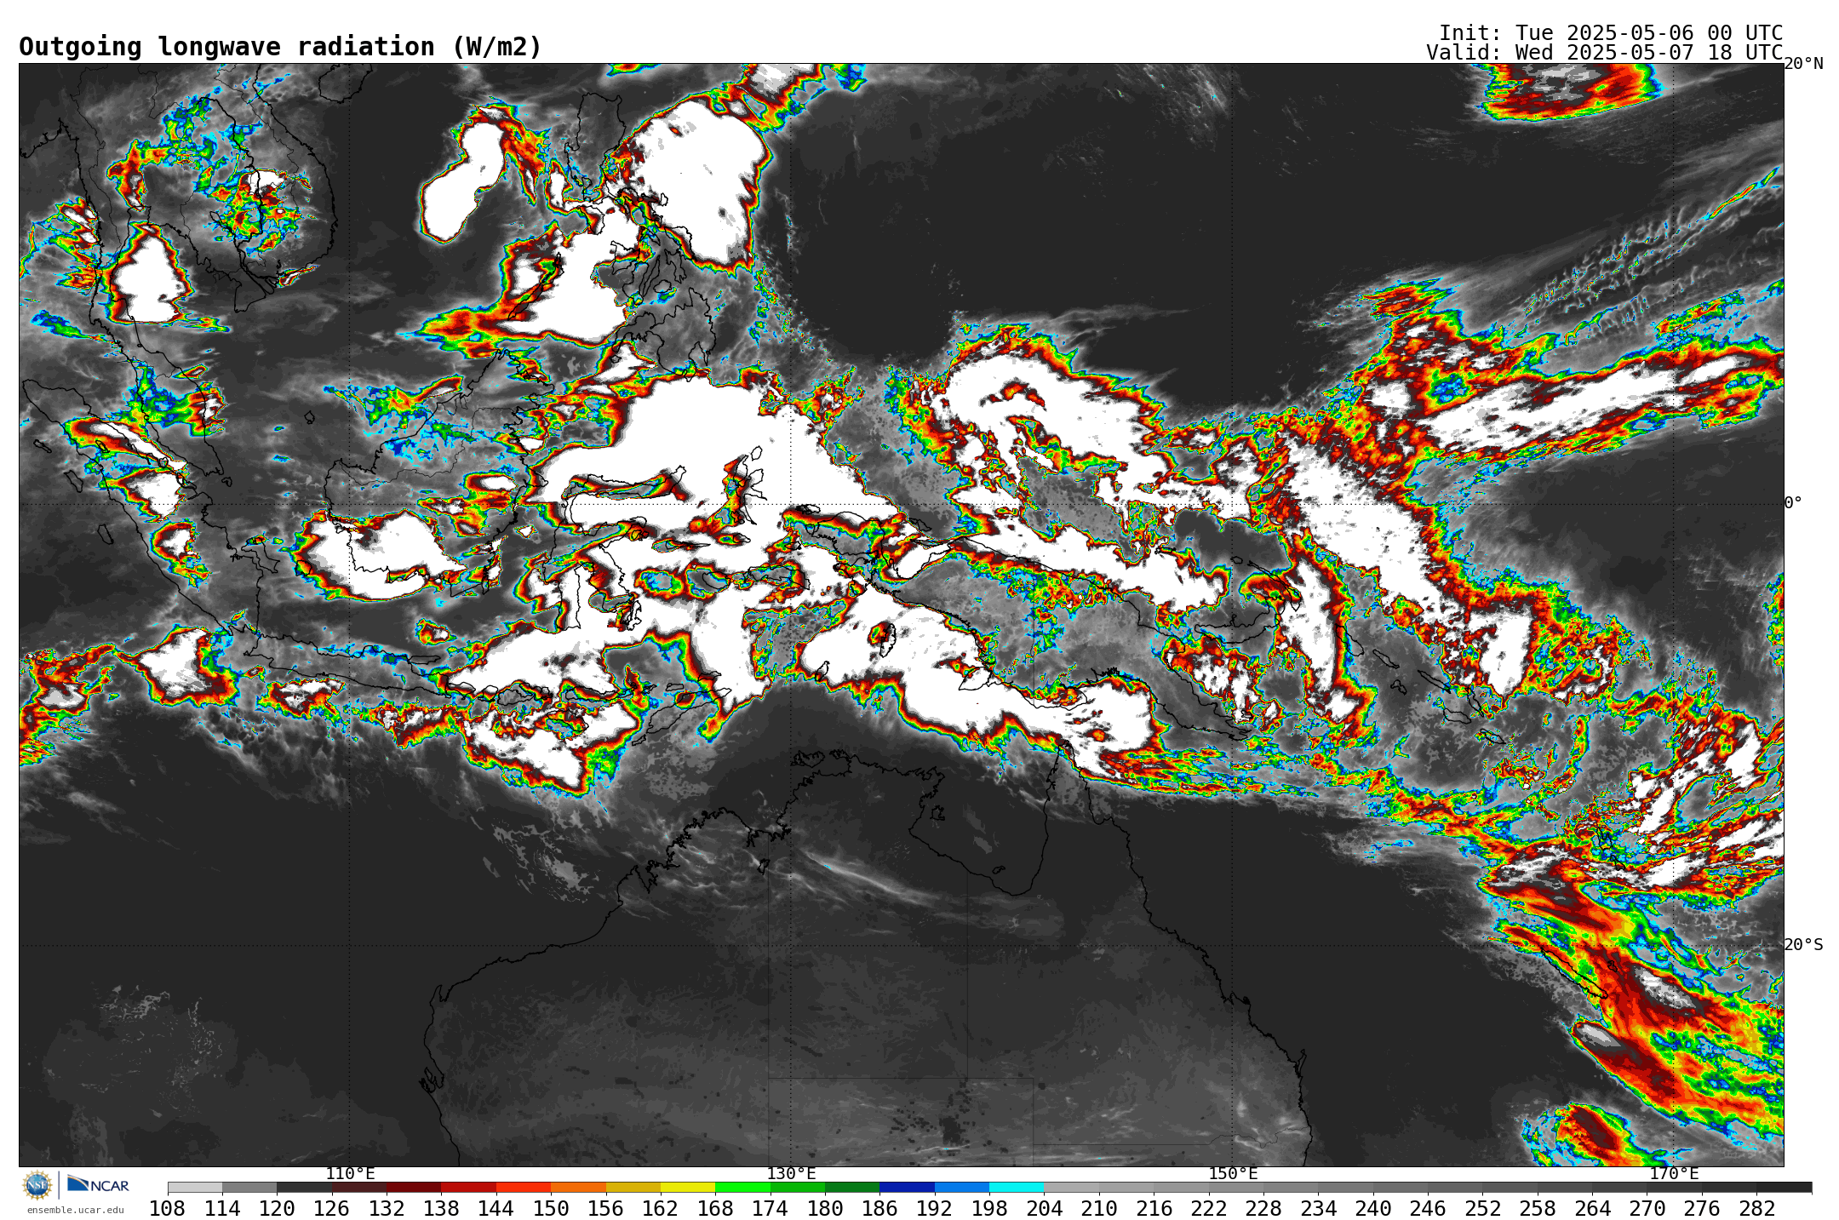Pick the dark maroon 126–132 colorbar swatch
Image resolution: width=1839 pixels, height=1220 pixels.
coord(358,1188)
